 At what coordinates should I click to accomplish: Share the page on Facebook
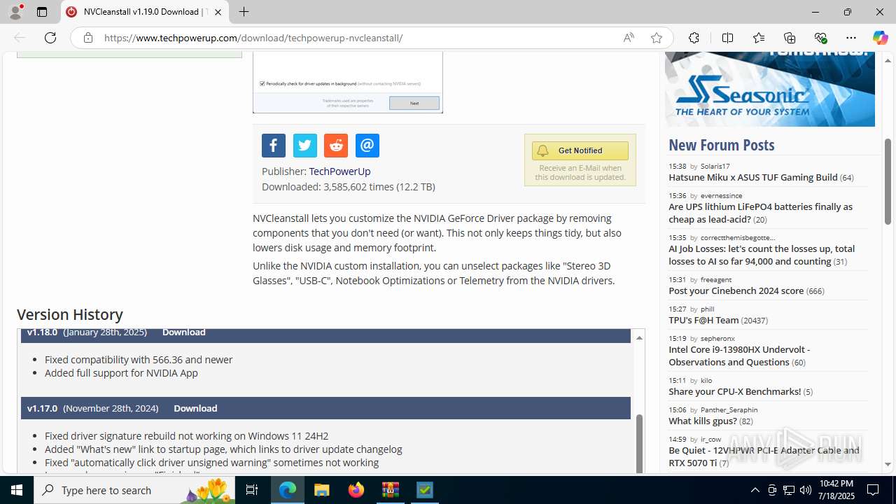(274, 146)
